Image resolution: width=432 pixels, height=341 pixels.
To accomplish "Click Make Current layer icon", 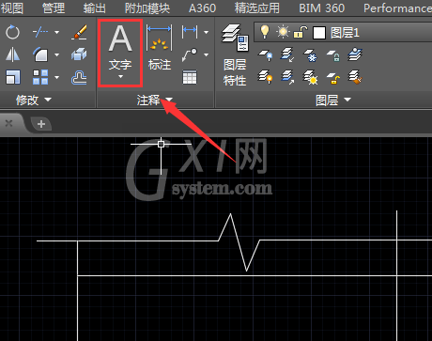I will tap(355, 54).
